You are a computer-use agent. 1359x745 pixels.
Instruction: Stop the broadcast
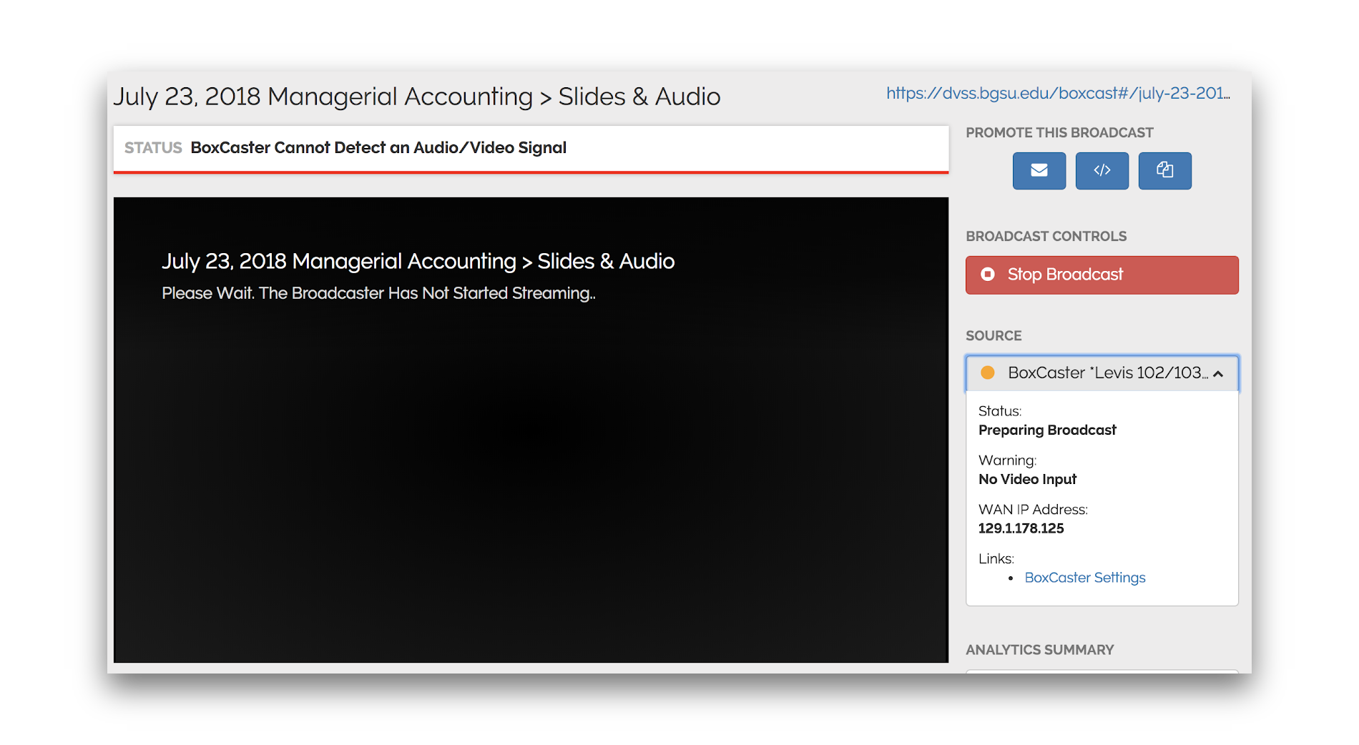point(1102,275)
